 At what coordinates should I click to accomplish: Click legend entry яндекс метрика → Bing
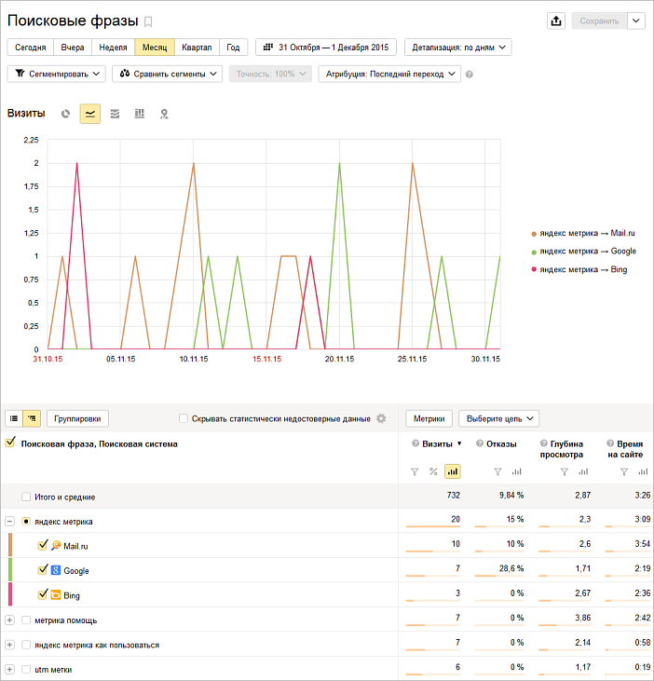coord(579,270)
